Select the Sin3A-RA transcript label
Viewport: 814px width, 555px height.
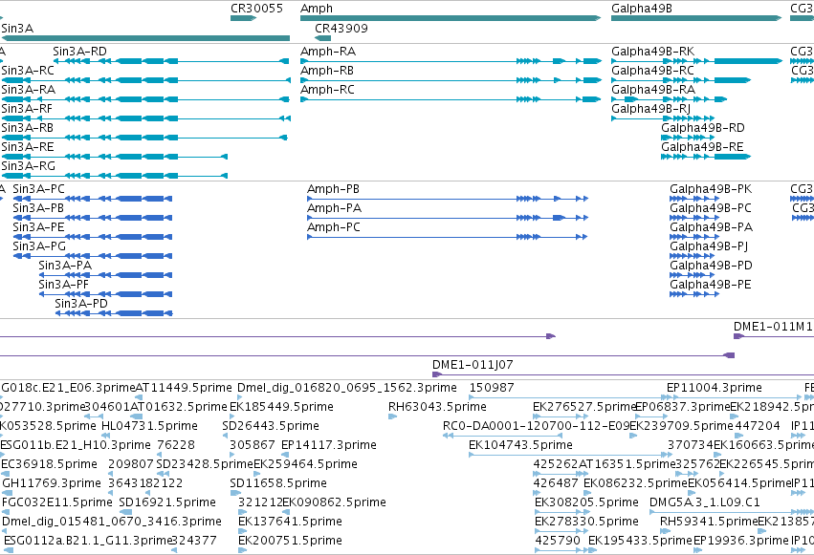[29, 90]
